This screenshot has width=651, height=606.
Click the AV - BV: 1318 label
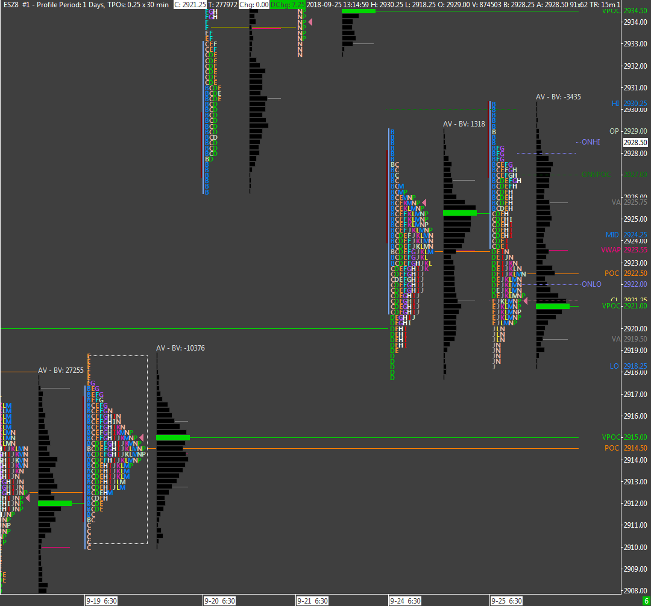pos(464,123)
